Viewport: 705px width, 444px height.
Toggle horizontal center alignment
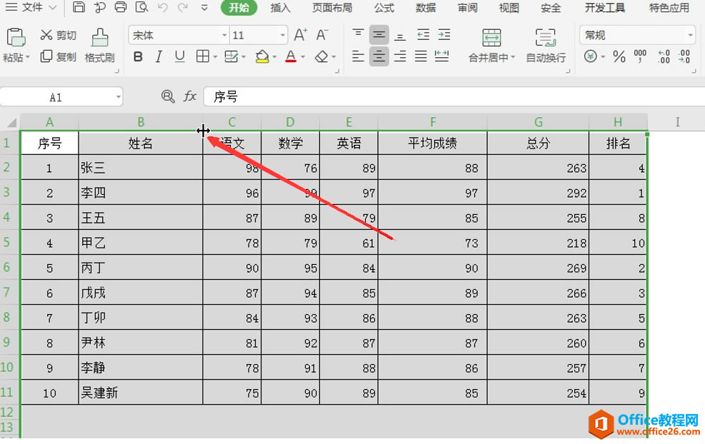coord(379,56)
